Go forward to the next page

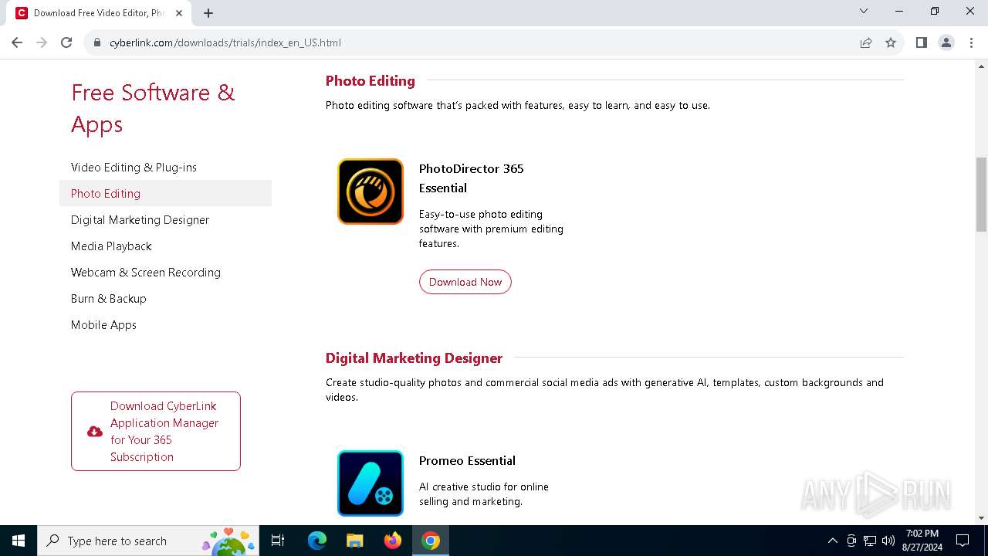(x=42, y=42)
